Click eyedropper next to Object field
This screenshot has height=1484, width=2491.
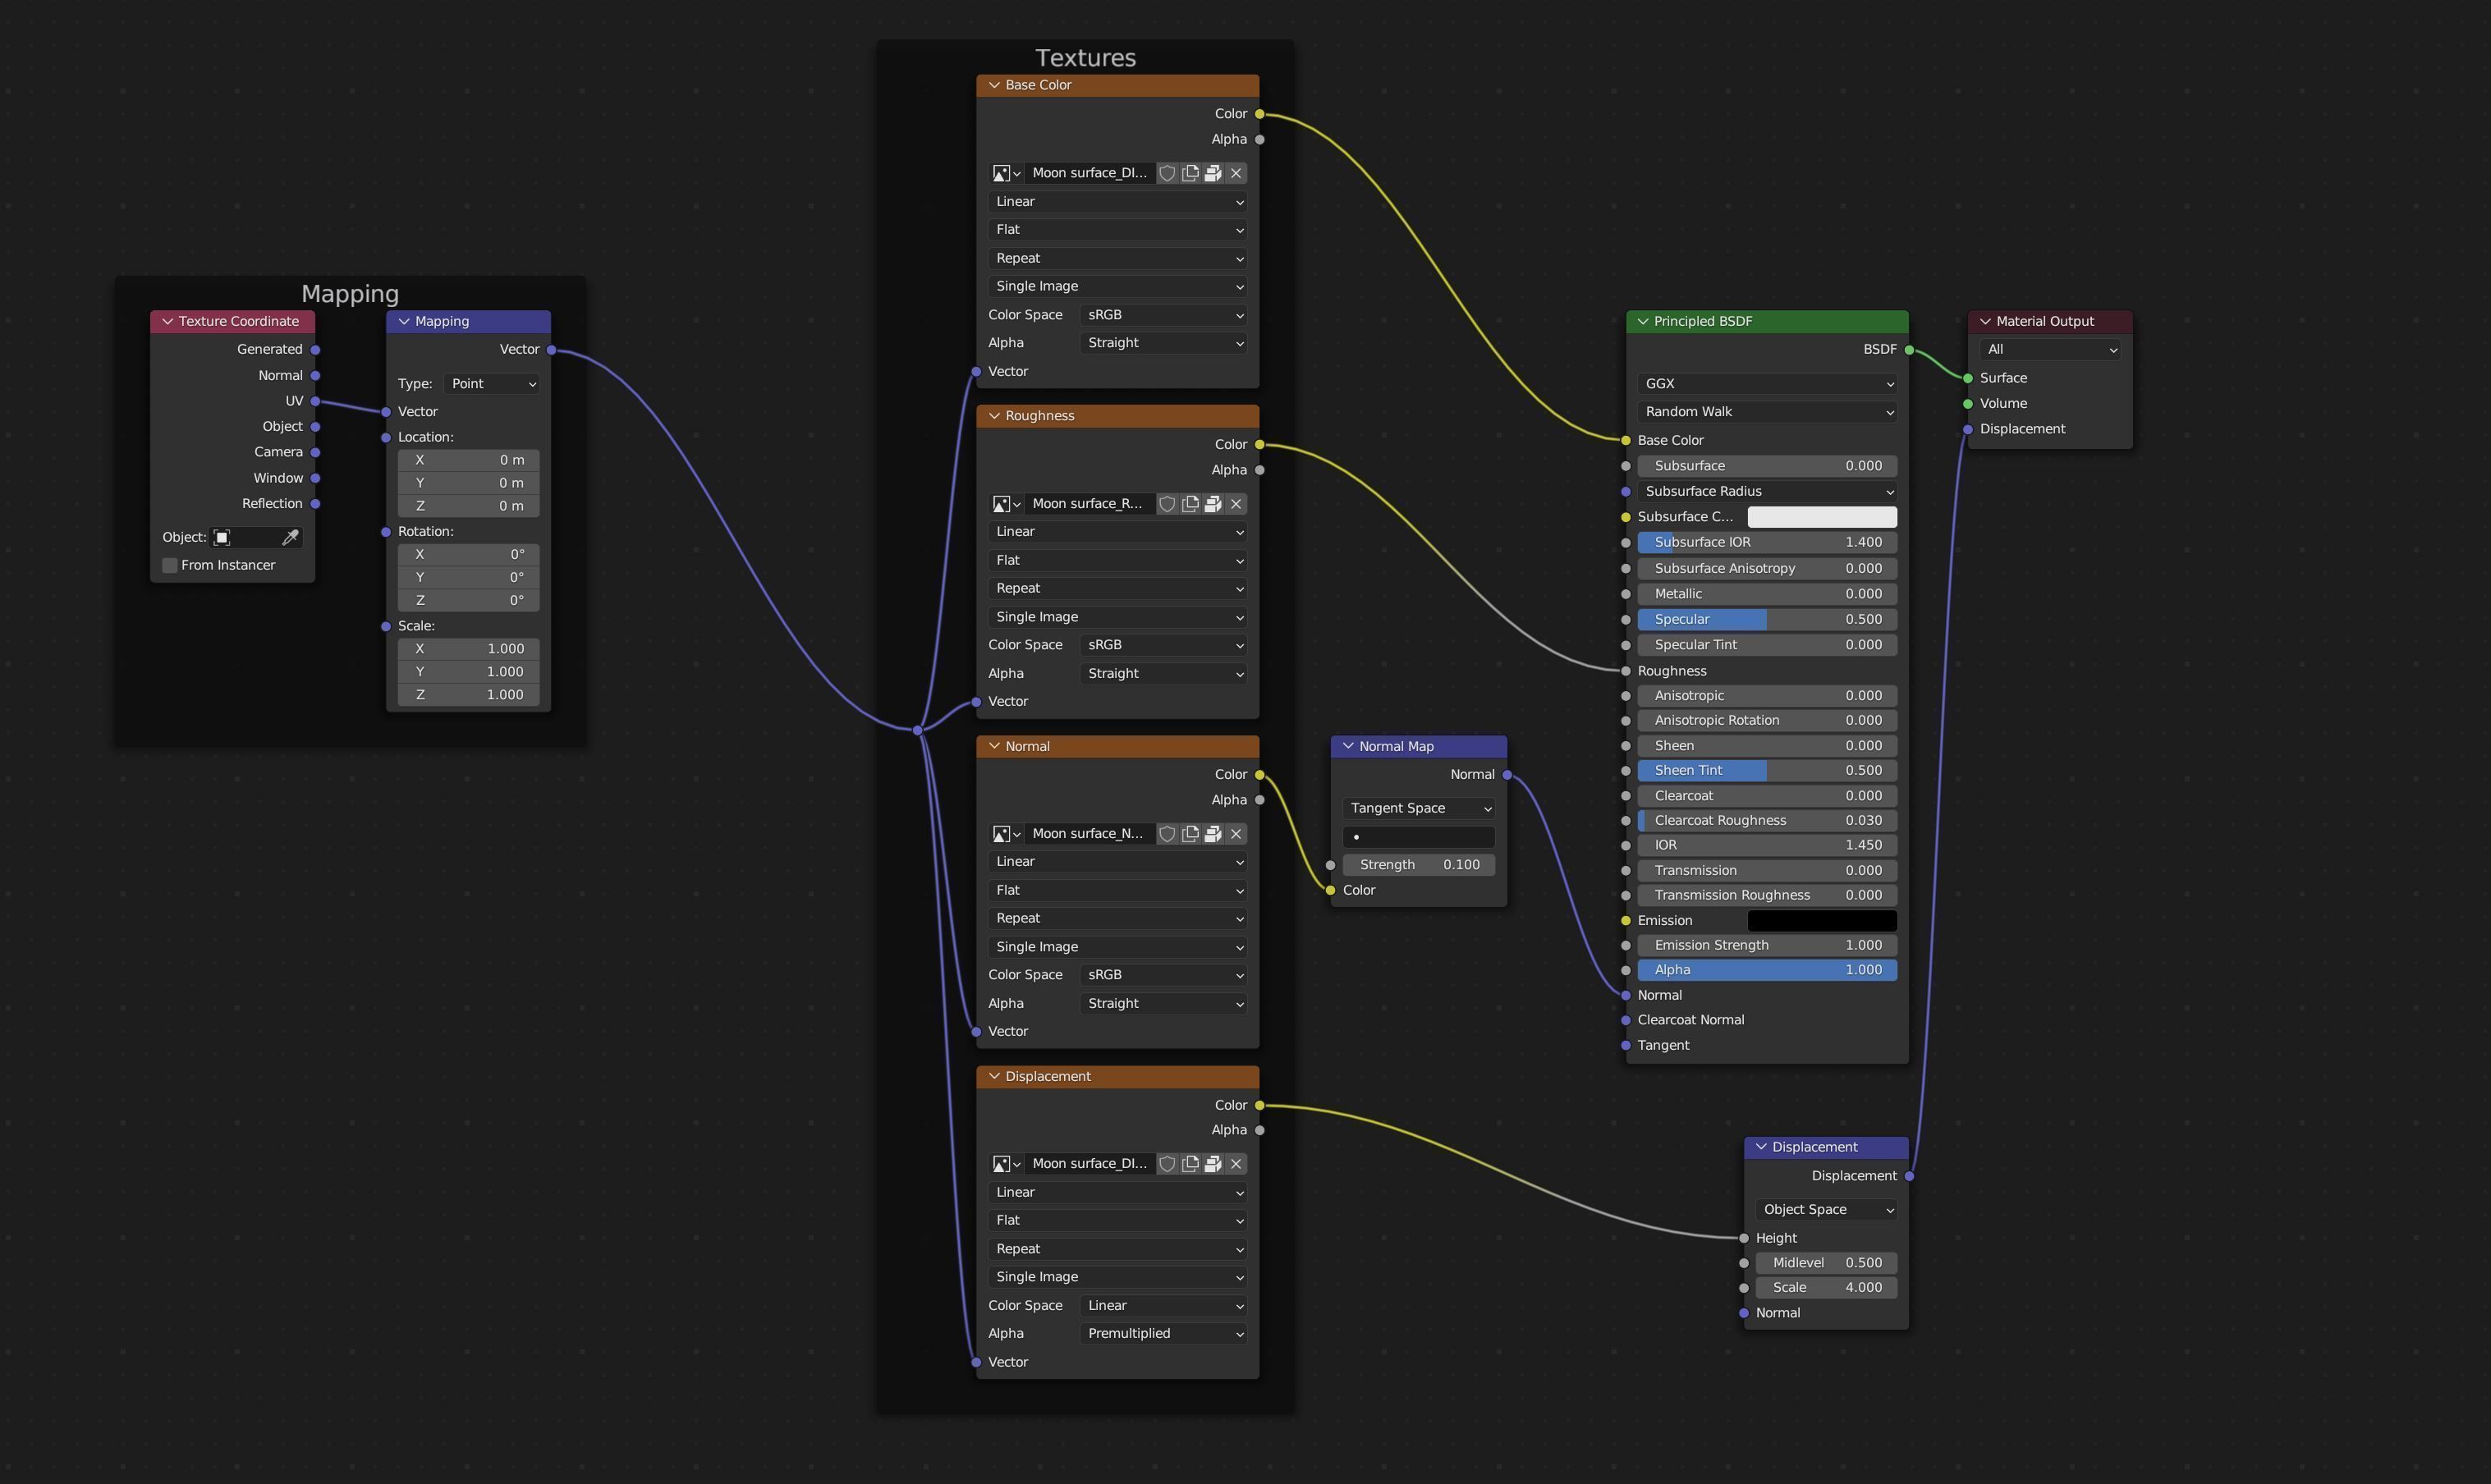coord(290,538)
